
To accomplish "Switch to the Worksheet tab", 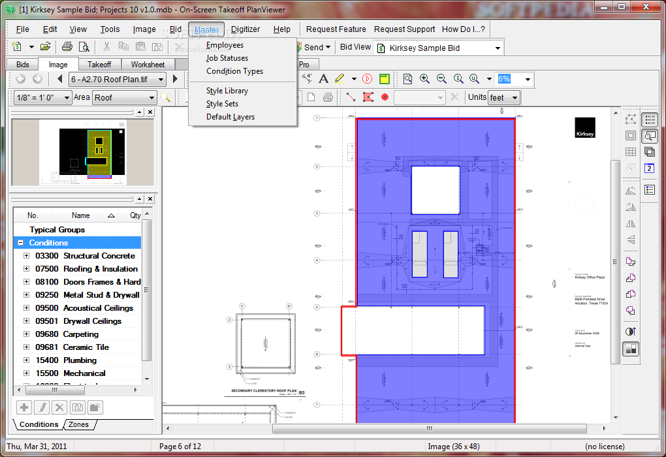I will point(148,65).
